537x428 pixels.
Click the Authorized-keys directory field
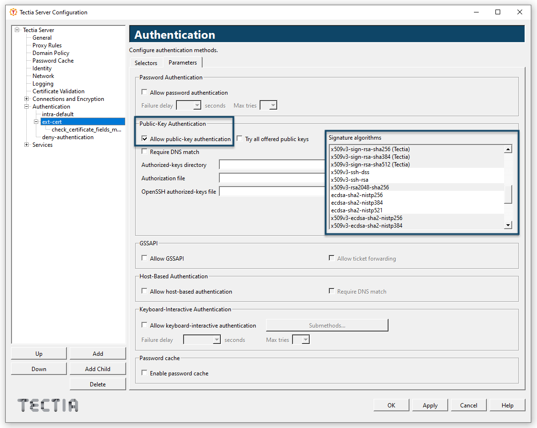(272, 165)
